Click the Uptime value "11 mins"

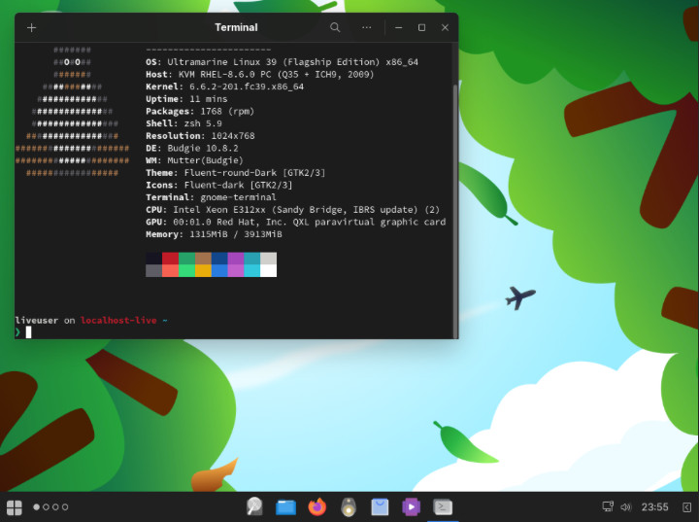[208, 99]
